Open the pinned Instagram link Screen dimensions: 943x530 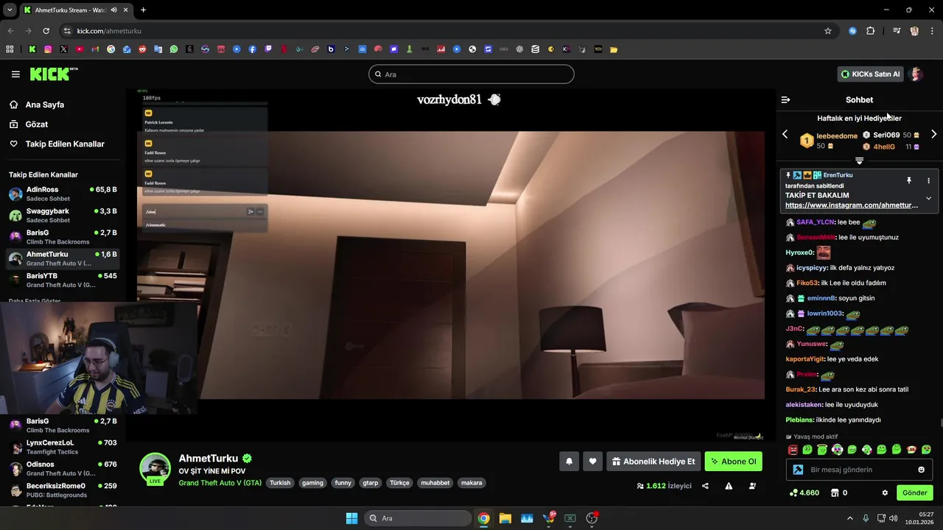point(851,205)
